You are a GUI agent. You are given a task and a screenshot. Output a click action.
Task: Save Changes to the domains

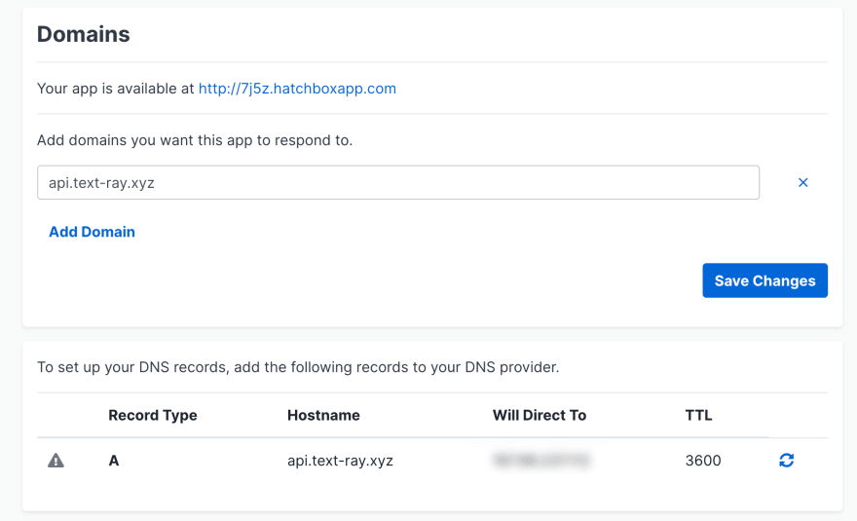pos(764,280)
